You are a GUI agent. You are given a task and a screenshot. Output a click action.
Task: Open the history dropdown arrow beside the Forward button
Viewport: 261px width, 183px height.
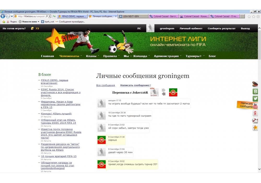point(12,16)
